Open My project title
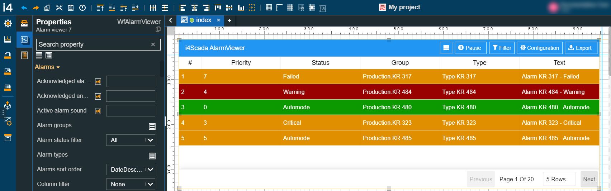611x191 pixels. 400,7
